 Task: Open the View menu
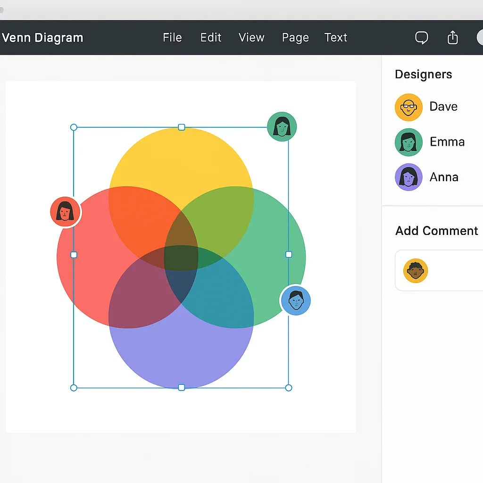251,37
